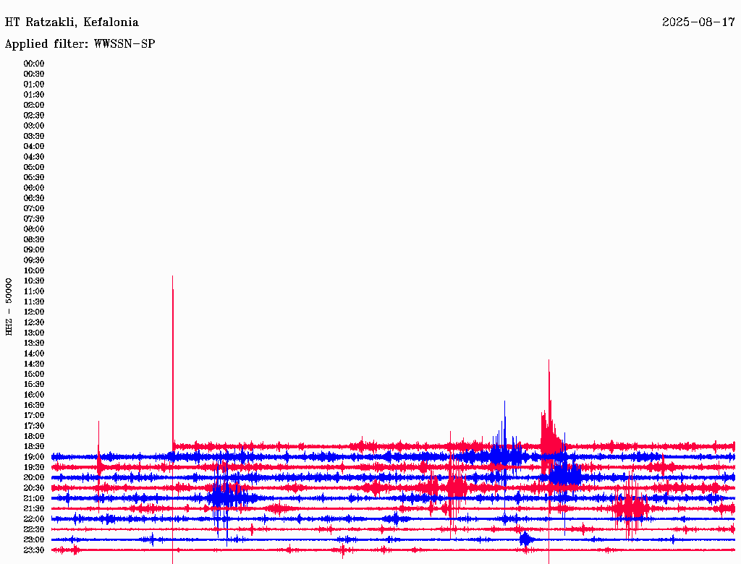Click the 04:30 time label
The height and width of the screenshot is (564, 741).
tap(34, 157)
